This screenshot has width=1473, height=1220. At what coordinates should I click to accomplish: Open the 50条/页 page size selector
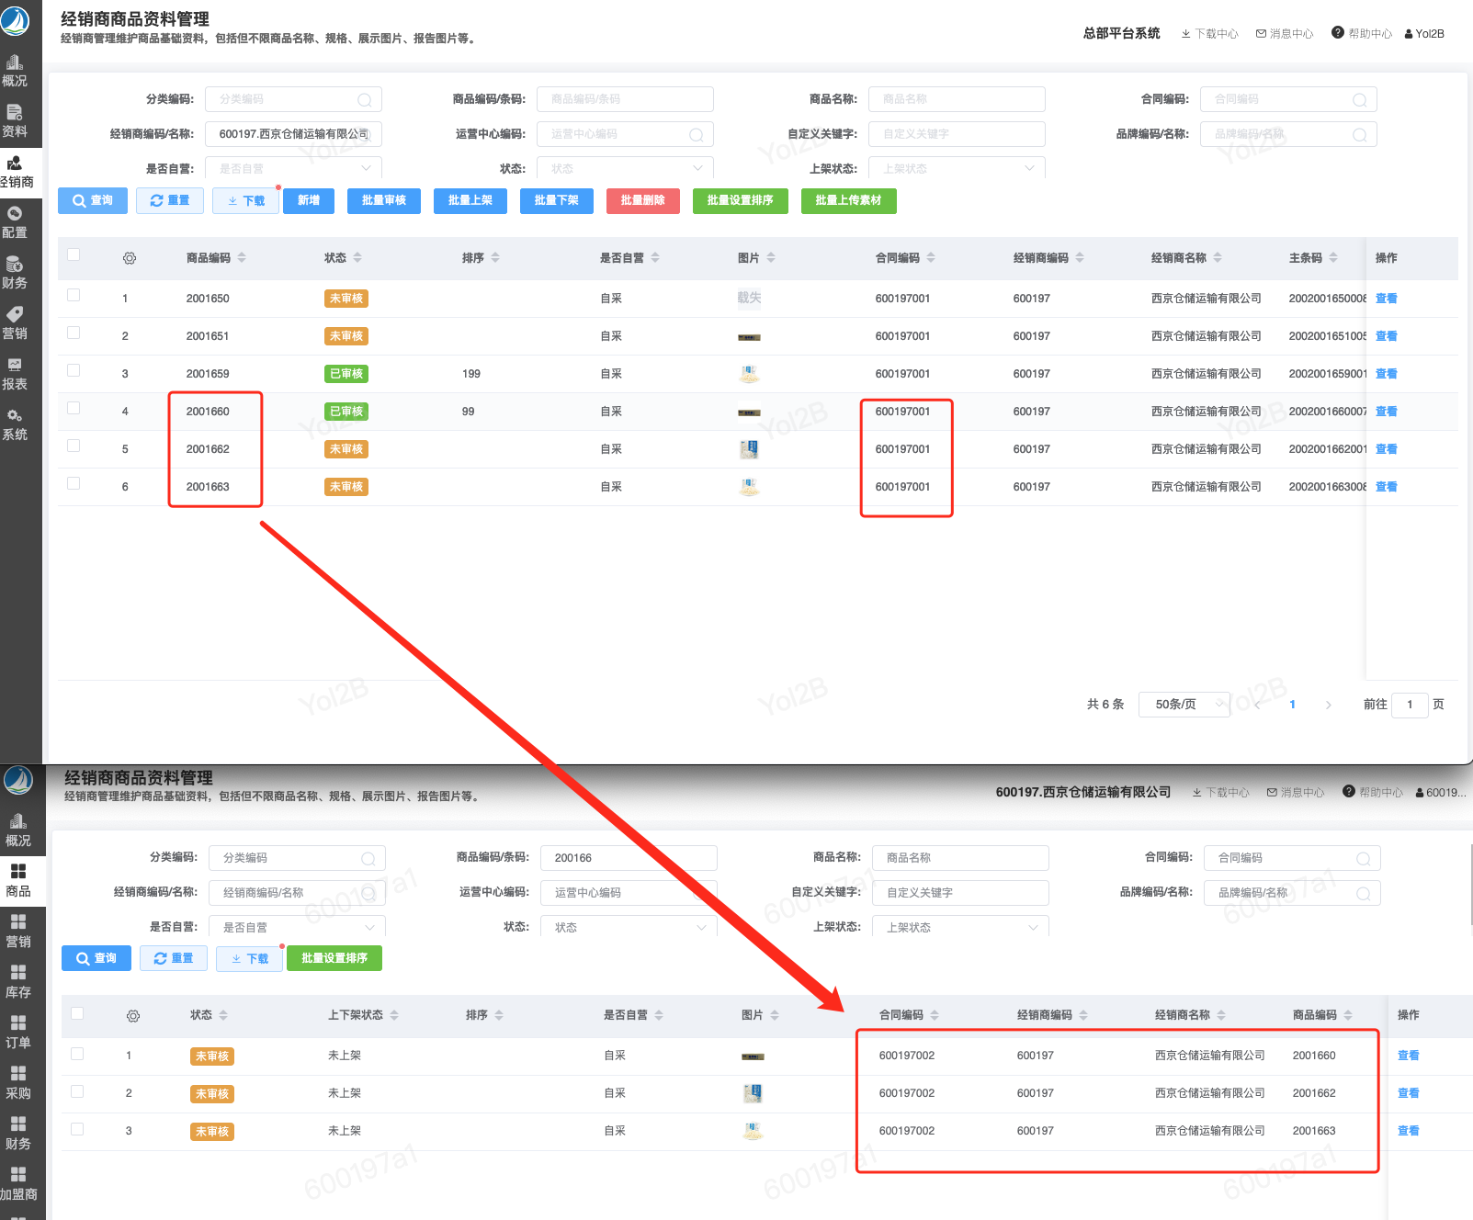pyautogui.click(x=1184, y=705)
